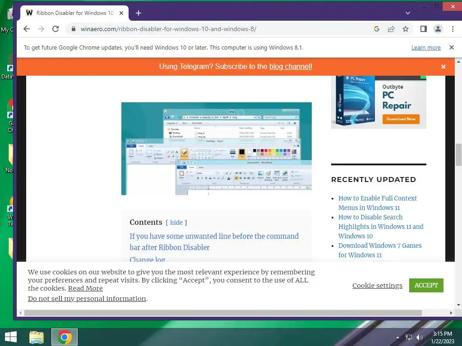This screenshot has height=346, width=462.
Task: Open the volume speaker tray icon
Action: [x=419, y=337]
